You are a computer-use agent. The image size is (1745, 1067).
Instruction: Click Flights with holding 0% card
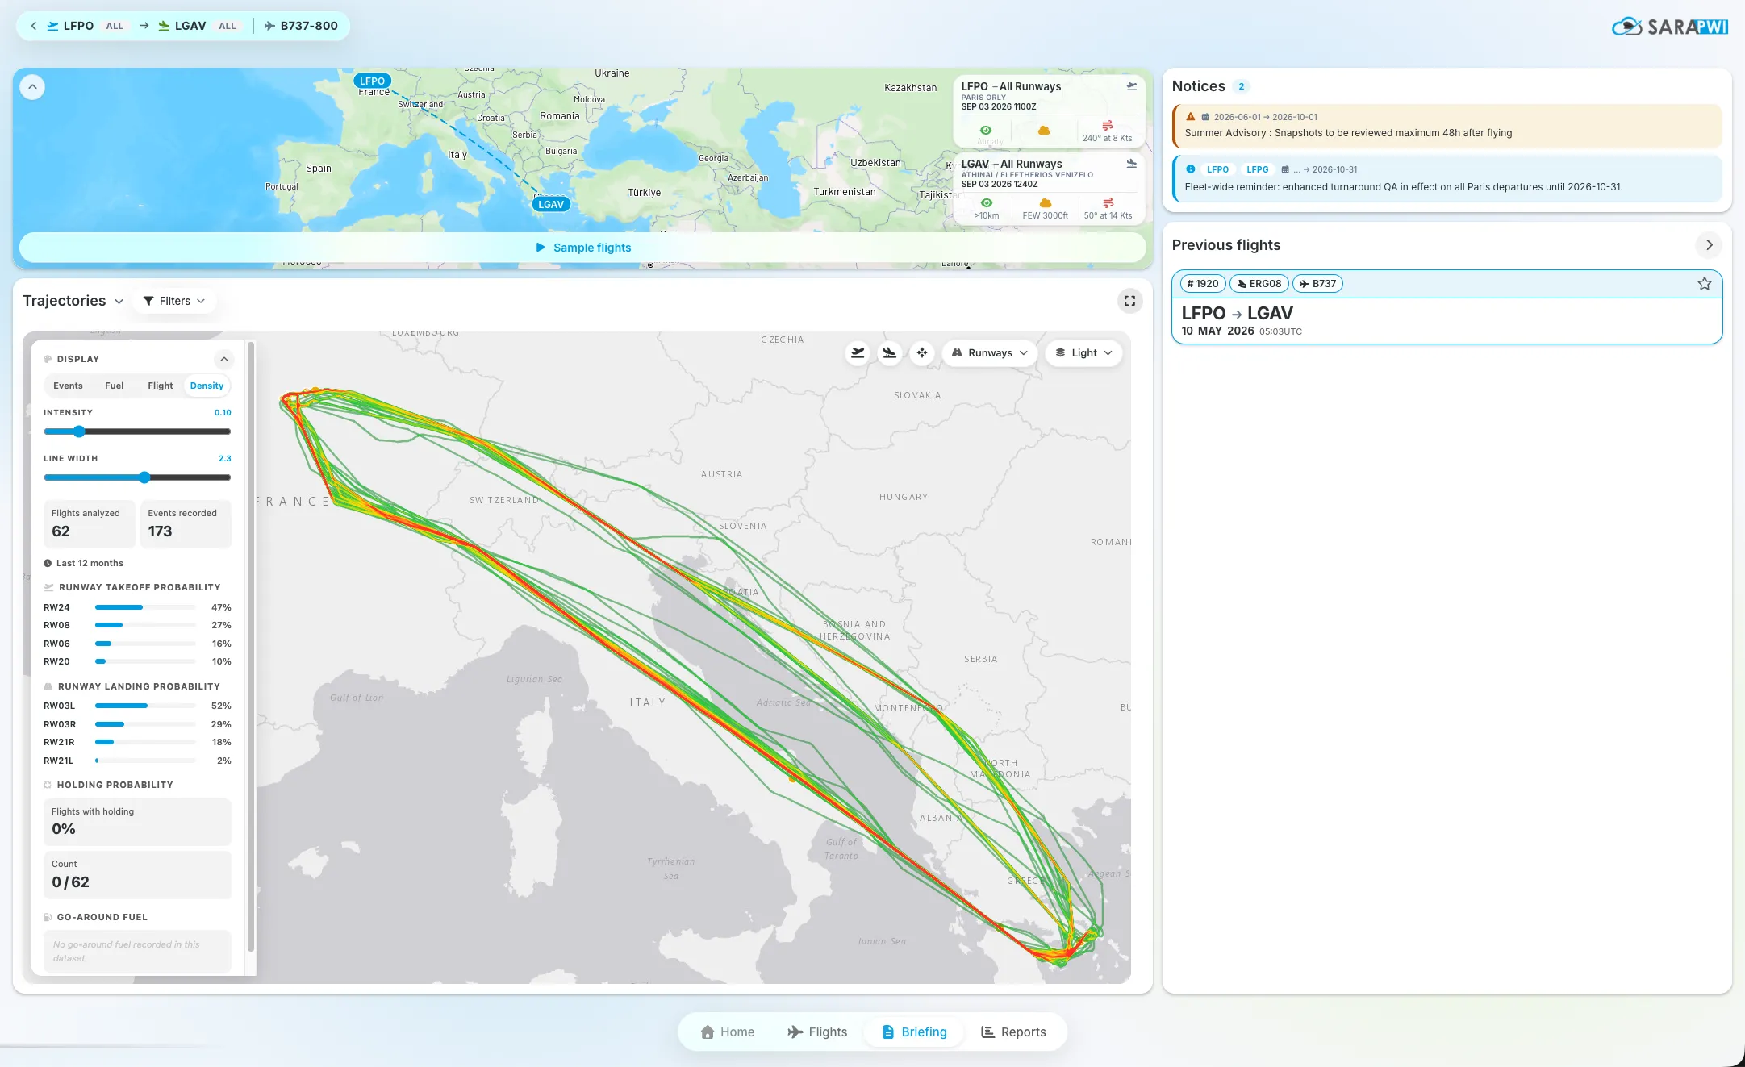(x=137, y=822)
